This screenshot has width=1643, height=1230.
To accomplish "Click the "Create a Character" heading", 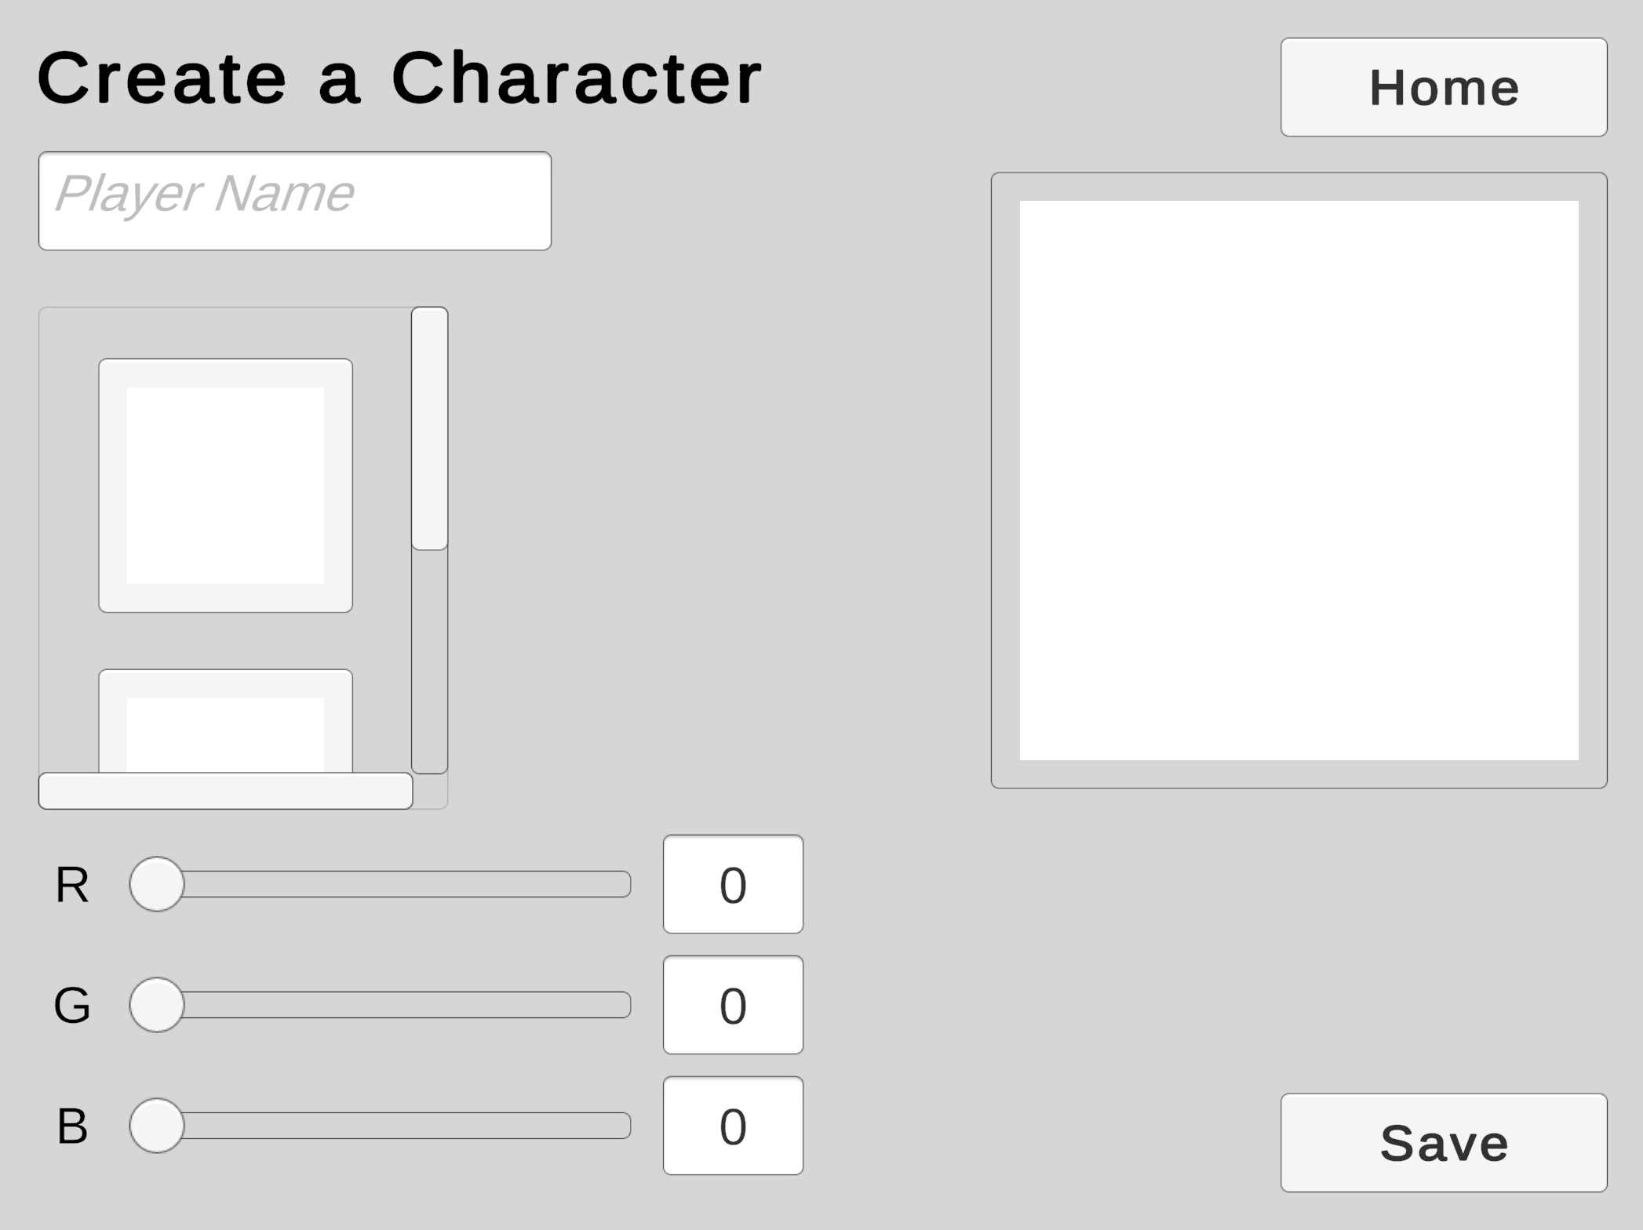I will click(399, 78).
